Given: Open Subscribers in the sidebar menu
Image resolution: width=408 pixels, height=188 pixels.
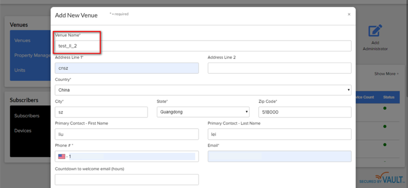Looking at the screenshot, I should [27, 116].
